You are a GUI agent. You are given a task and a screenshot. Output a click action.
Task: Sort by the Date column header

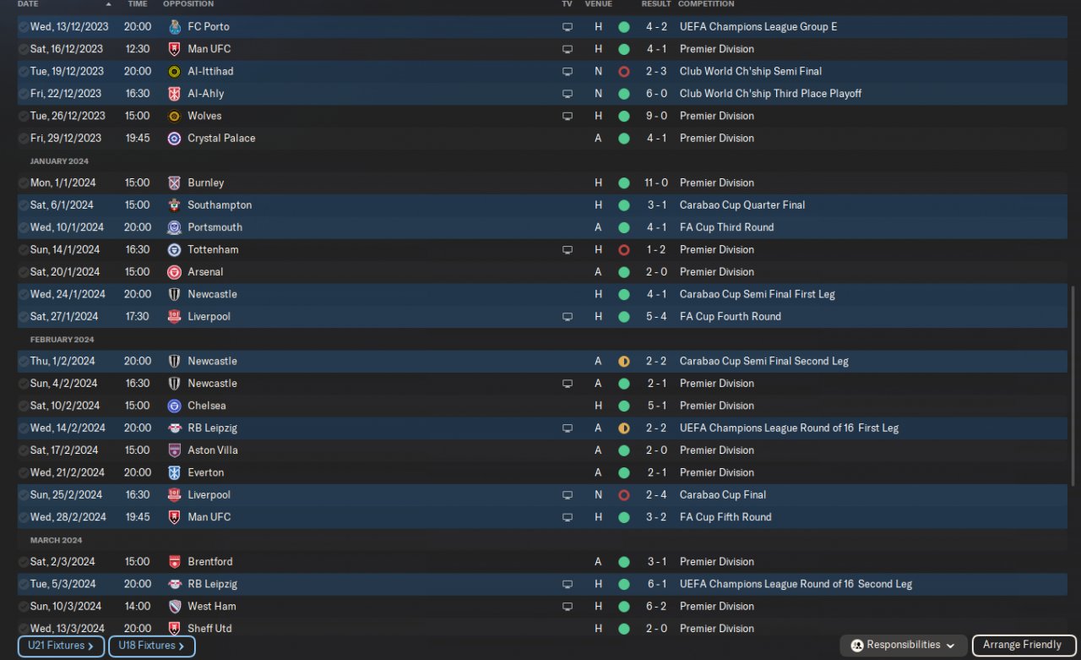click(x=28, y=4)
